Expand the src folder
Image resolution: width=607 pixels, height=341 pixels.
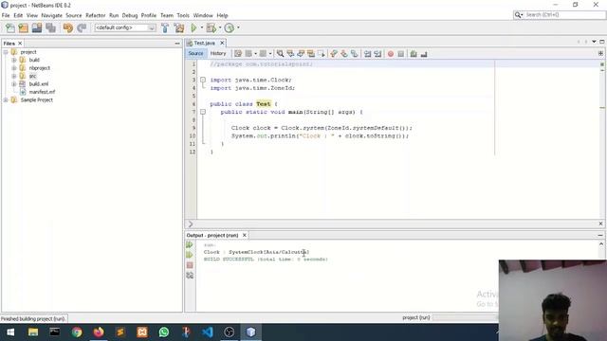pyautogui.click(x=14, y=76)
